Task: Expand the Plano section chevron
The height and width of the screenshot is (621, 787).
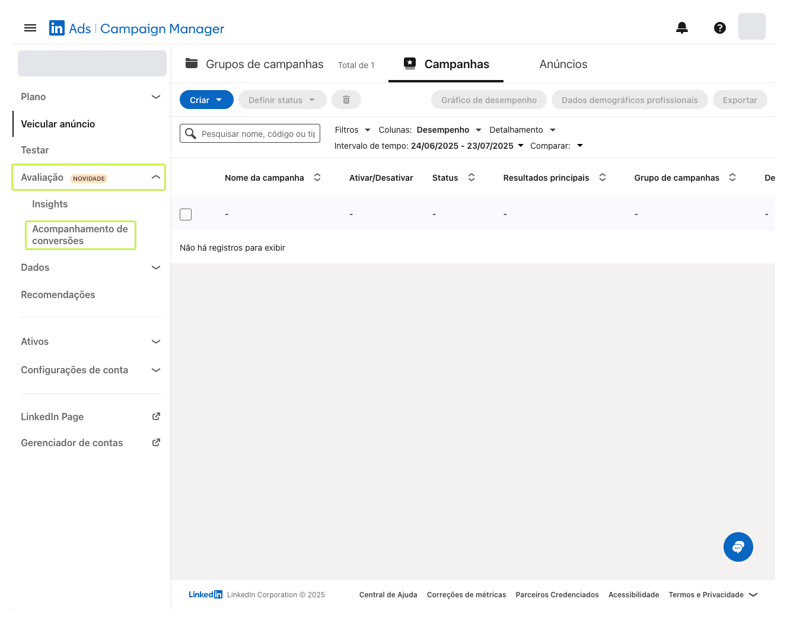Action: pyautogui.click(x=156, y=97)
